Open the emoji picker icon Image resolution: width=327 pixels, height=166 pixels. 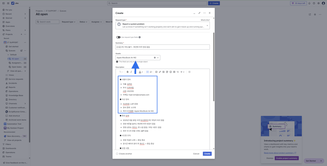point(171,72)
